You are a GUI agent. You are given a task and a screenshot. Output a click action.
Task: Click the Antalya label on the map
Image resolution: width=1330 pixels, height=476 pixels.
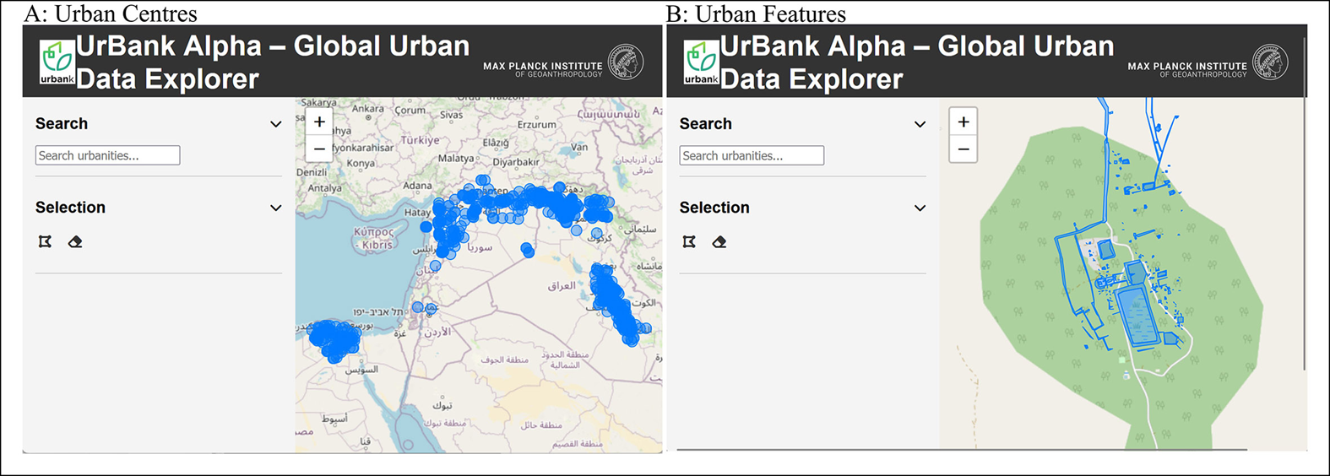click(324, 188)
